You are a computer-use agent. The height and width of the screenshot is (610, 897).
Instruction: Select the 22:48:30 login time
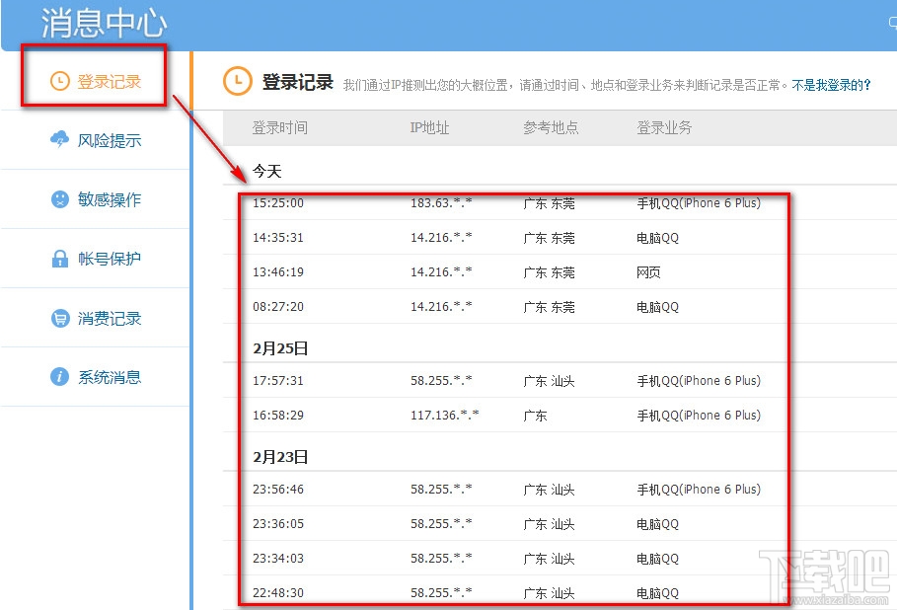pyautogui.click(x=278, y=593)
